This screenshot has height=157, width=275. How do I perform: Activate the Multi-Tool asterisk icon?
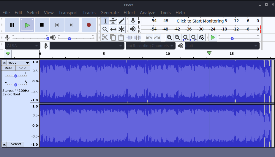tap(121, 29)
